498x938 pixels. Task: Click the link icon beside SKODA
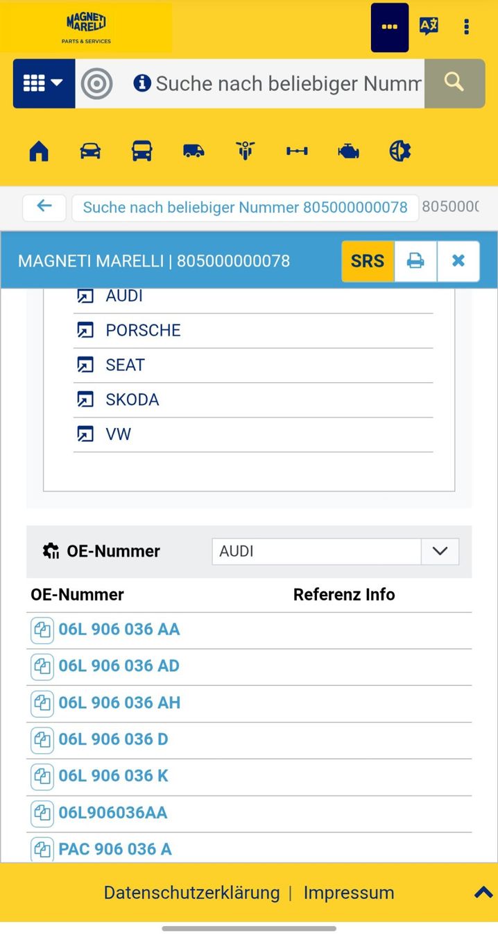coord(85,400)
